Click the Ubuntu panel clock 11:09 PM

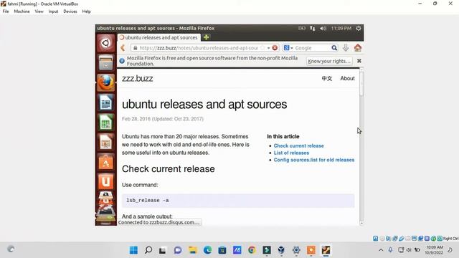click(341, 29)
